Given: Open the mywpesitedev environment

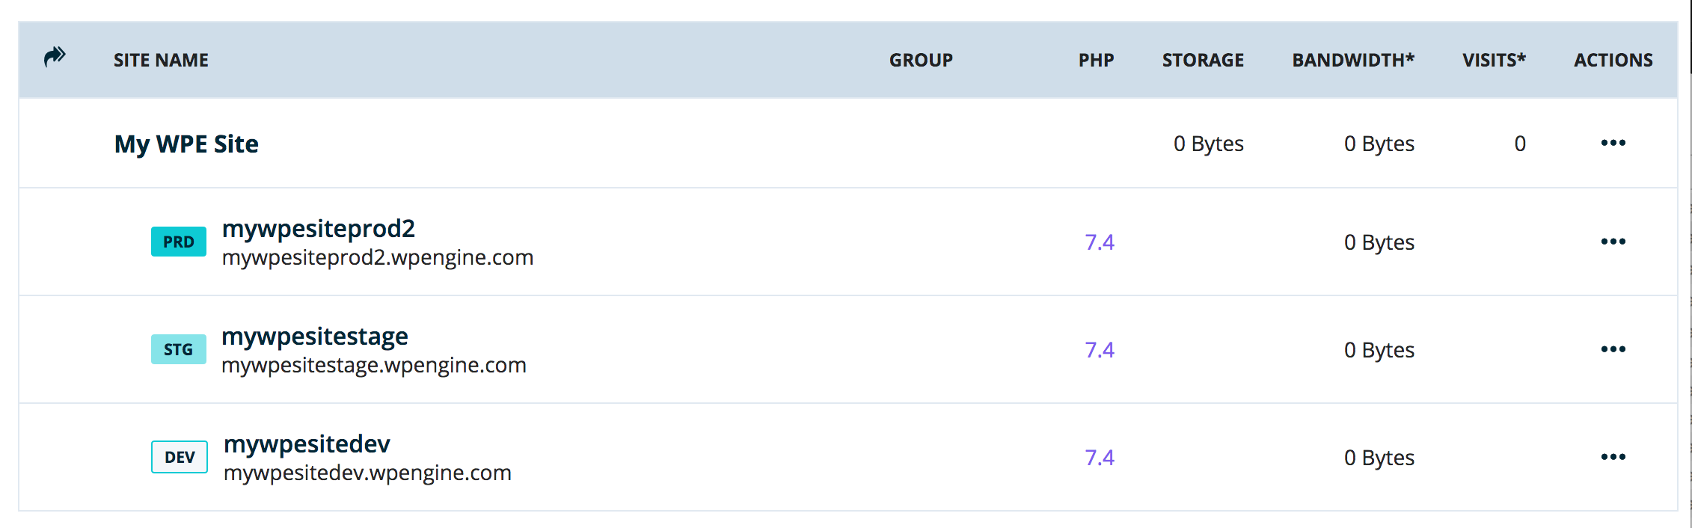Looking at the screenshot, I should [307, 444].
